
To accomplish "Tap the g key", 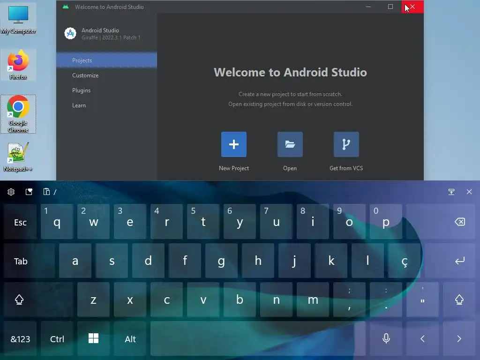I will click(x=221, y=261).
